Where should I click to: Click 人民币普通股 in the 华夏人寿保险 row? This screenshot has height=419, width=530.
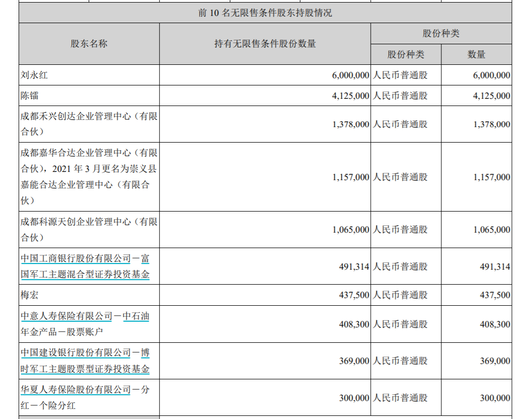[x=400, y=397]
